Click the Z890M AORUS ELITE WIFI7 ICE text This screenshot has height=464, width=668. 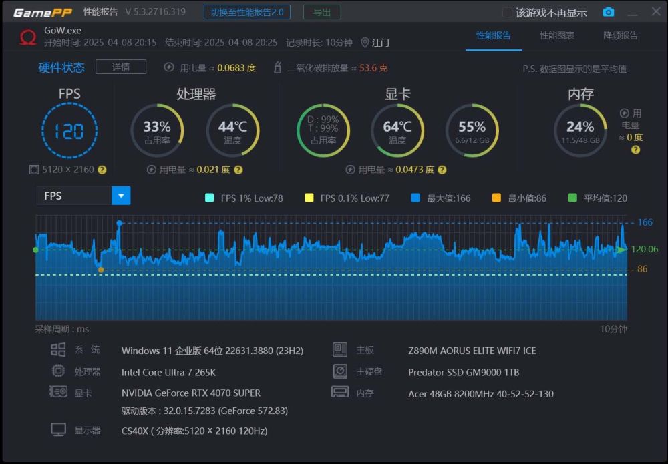pos(472,351)
